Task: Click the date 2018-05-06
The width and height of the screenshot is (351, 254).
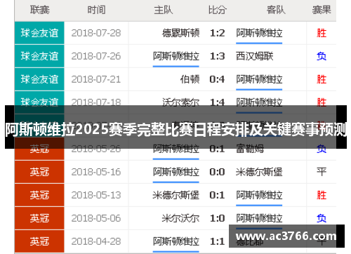Action: (96, 218)
